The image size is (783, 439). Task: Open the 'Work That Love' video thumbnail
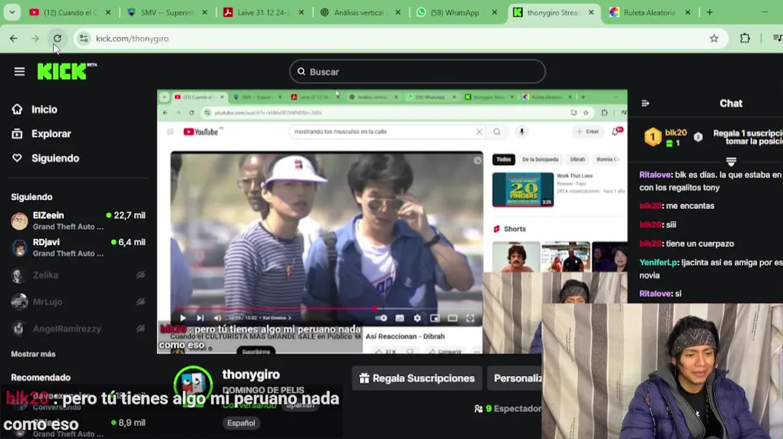click(523, 190)
